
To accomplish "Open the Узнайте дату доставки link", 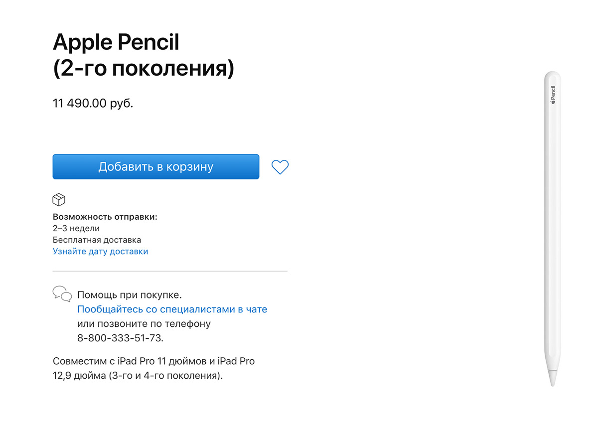I will tap(100, 251).
